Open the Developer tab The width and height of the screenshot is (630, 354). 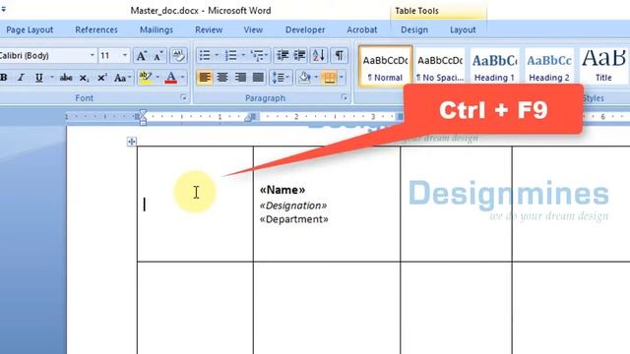[305, 29]
